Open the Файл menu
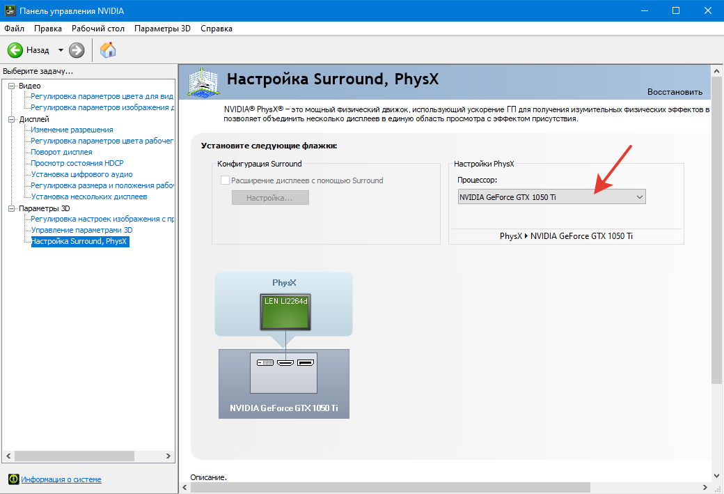Image resolution: width=724 pixels, height=494 pixels. [15, 28]
